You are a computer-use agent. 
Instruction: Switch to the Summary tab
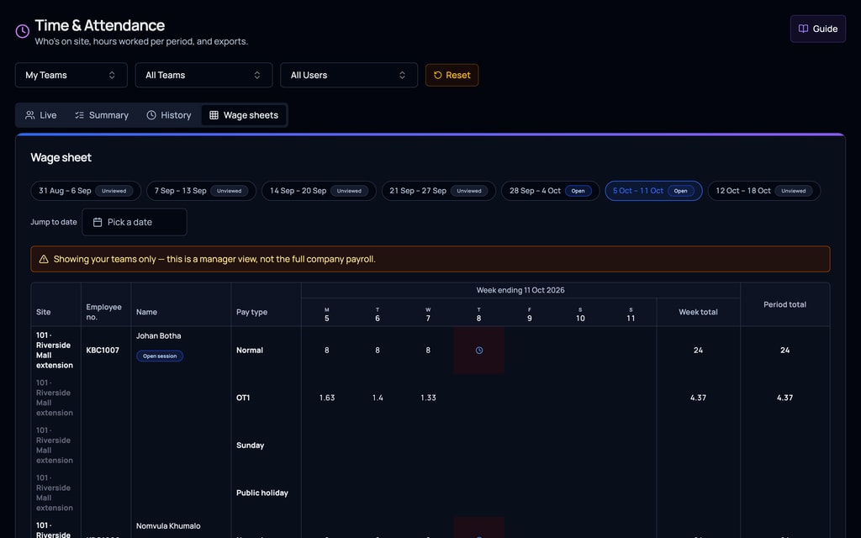(x=102, y=115)
